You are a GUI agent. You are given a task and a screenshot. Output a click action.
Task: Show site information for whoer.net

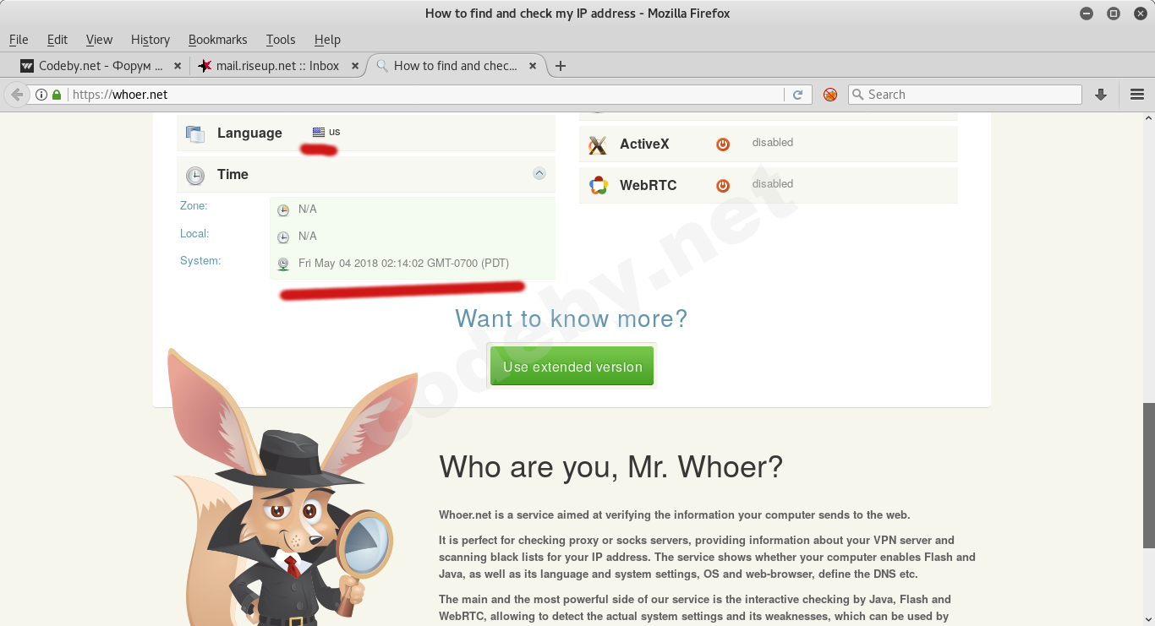(41, 95)
